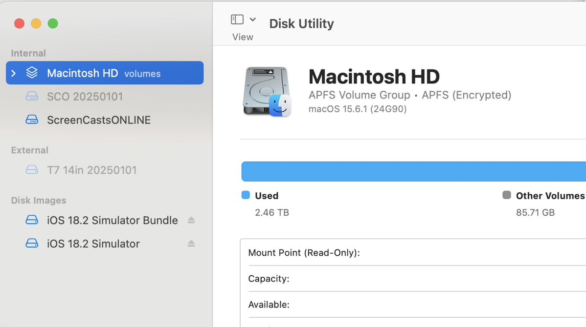
Task: Click the volumes label beside Macintosh HD
Action: (142, 73)
